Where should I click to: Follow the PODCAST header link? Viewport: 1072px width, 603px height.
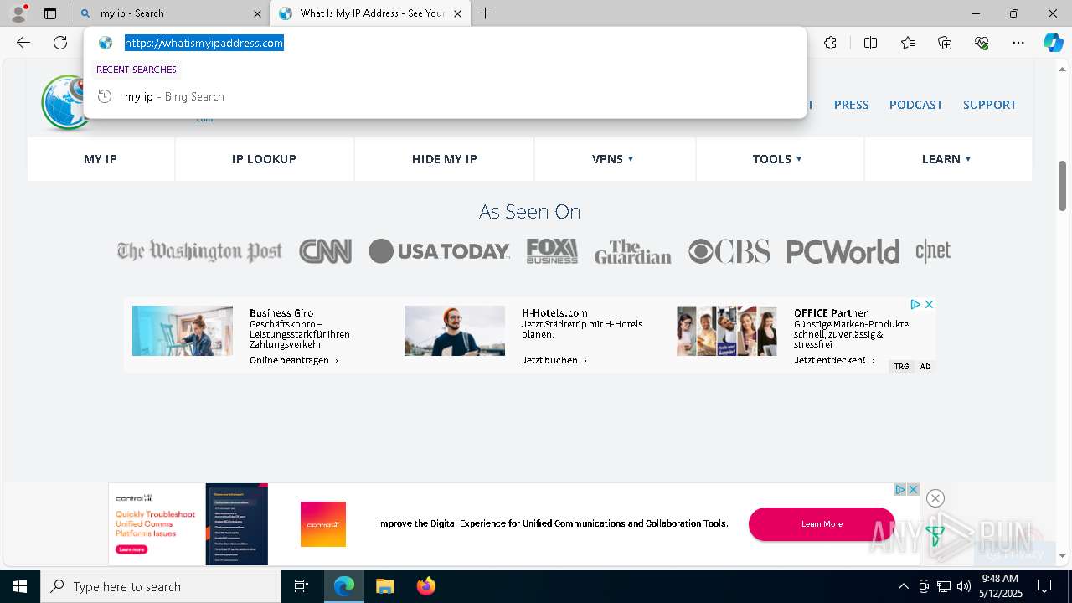tap(916, 105)
